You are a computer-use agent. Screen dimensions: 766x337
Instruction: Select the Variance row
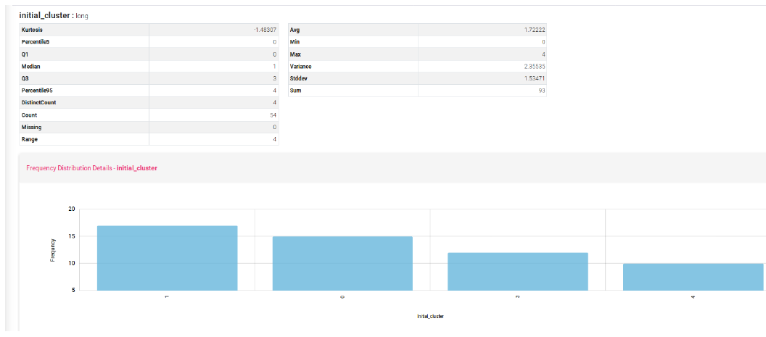pos(416,66)
